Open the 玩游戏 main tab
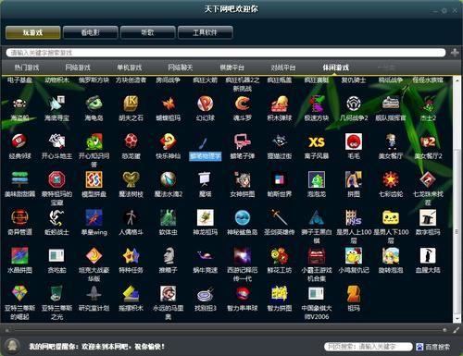This screenshot has height=356, width=463. point(32,32)
